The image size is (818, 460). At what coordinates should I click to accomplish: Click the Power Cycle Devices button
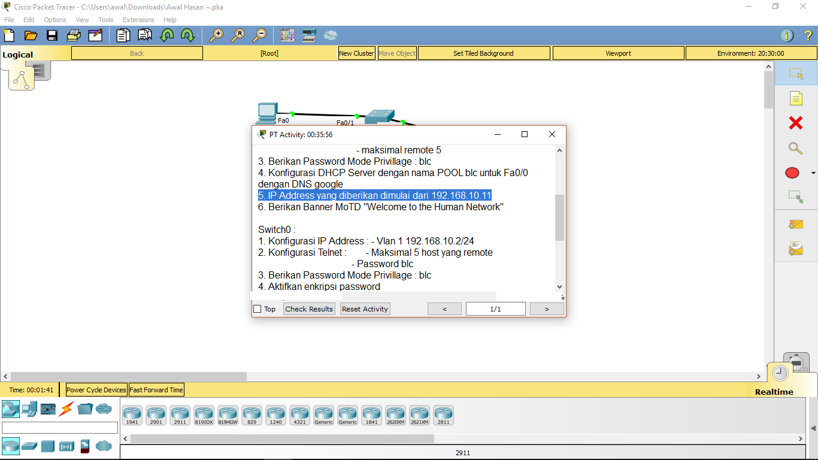pos(96,390)
